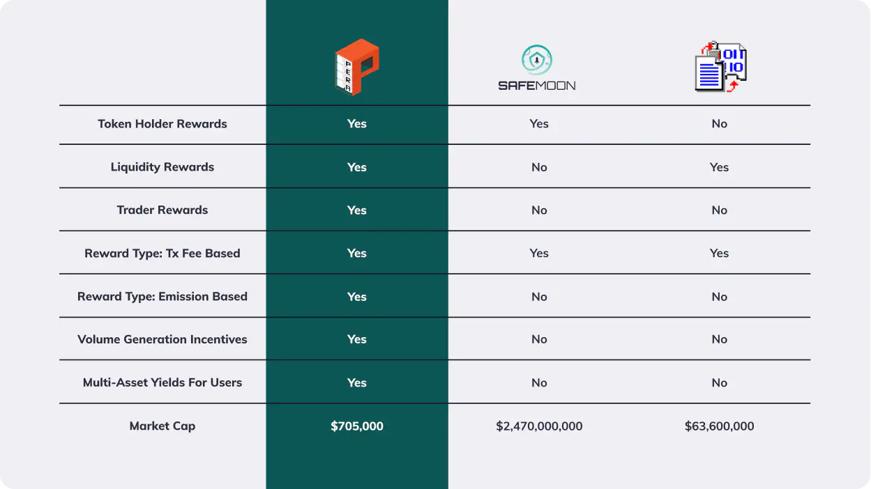
Task: Click the $63,600,000 market cap value
Action: [x=720, y=426]
